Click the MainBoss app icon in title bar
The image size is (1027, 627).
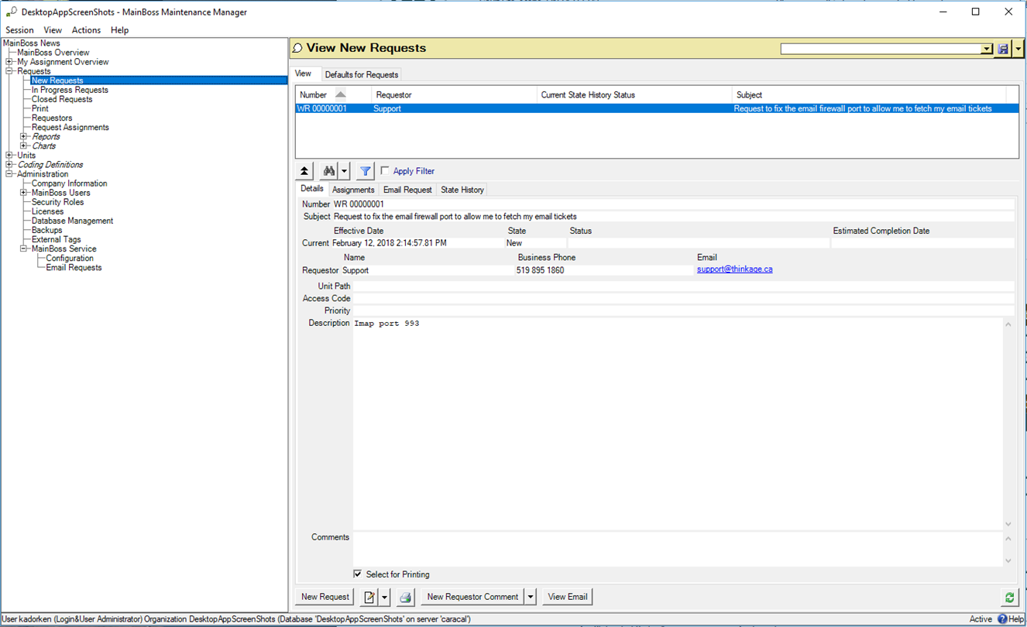[11, 12]
